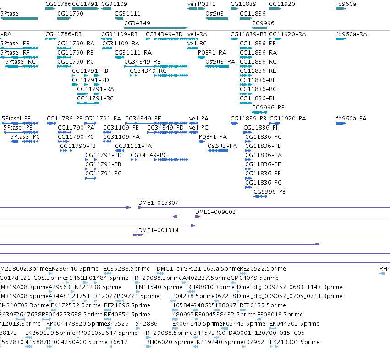Click protein CG11791-PA label

click(103, 119)
